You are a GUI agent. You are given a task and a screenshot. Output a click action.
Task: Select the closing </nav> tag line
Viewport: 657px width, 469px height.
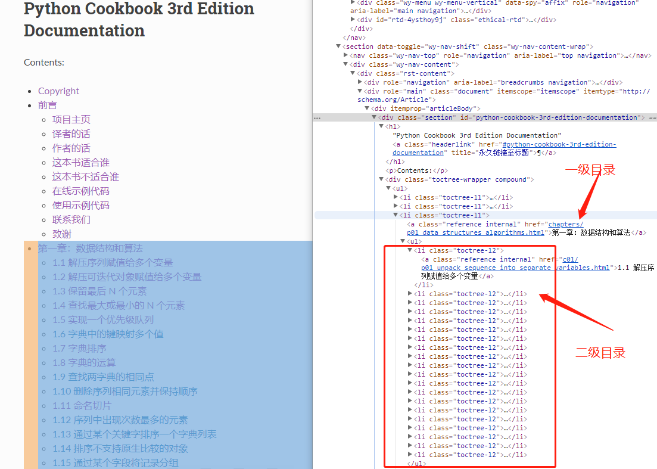(354, 38)
